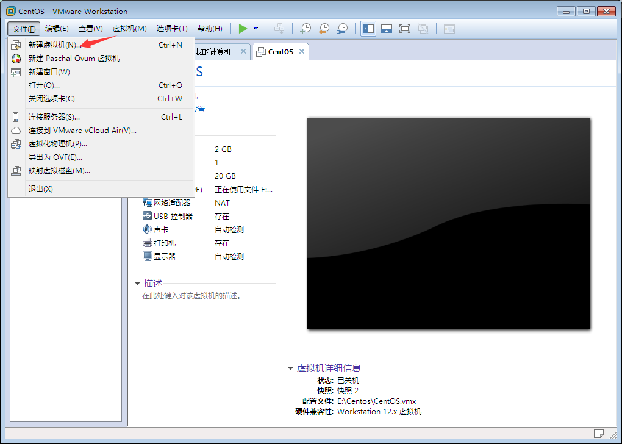Open the 虚拟机(M) menu
Screen dimensions: 622x444
[130, 29]
